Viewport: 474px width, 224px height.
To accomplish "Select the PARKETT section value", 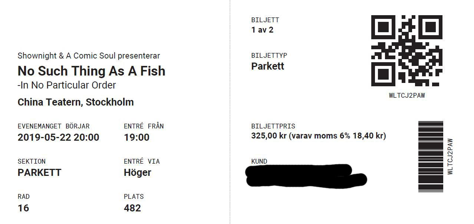I will (x=39, y=173).
